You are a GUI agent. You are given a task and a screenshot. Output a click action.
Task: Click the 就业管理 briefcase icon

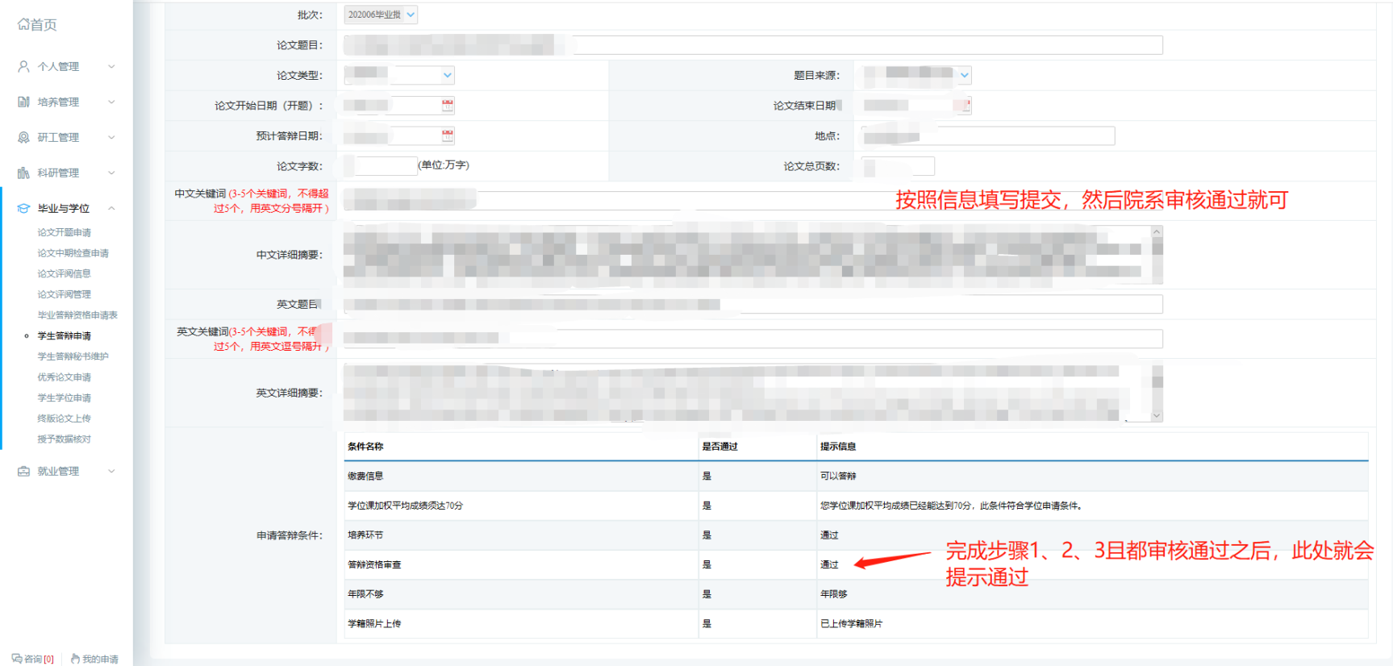(x=23, y=472)
